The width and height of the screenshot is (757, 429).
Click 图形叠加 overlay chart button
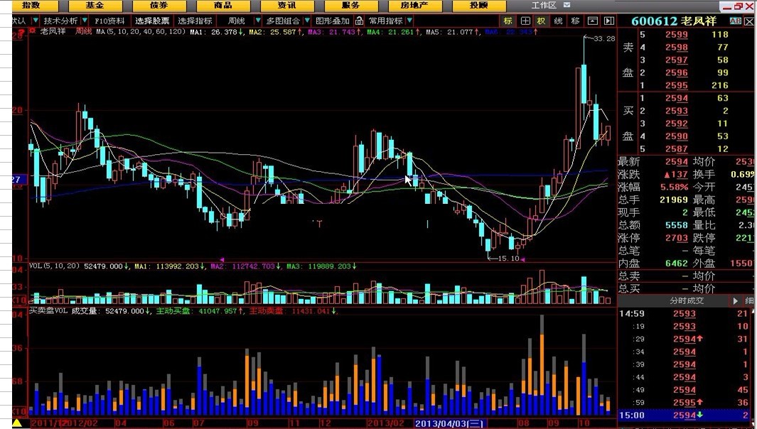pyautogui.click(x=333, y=21)
